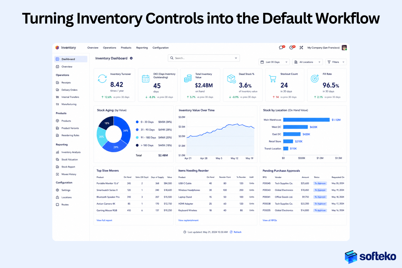Click To Approve for RFQ P00045
The width and height of the screenshot is (402, 268).
pos(320,183)
